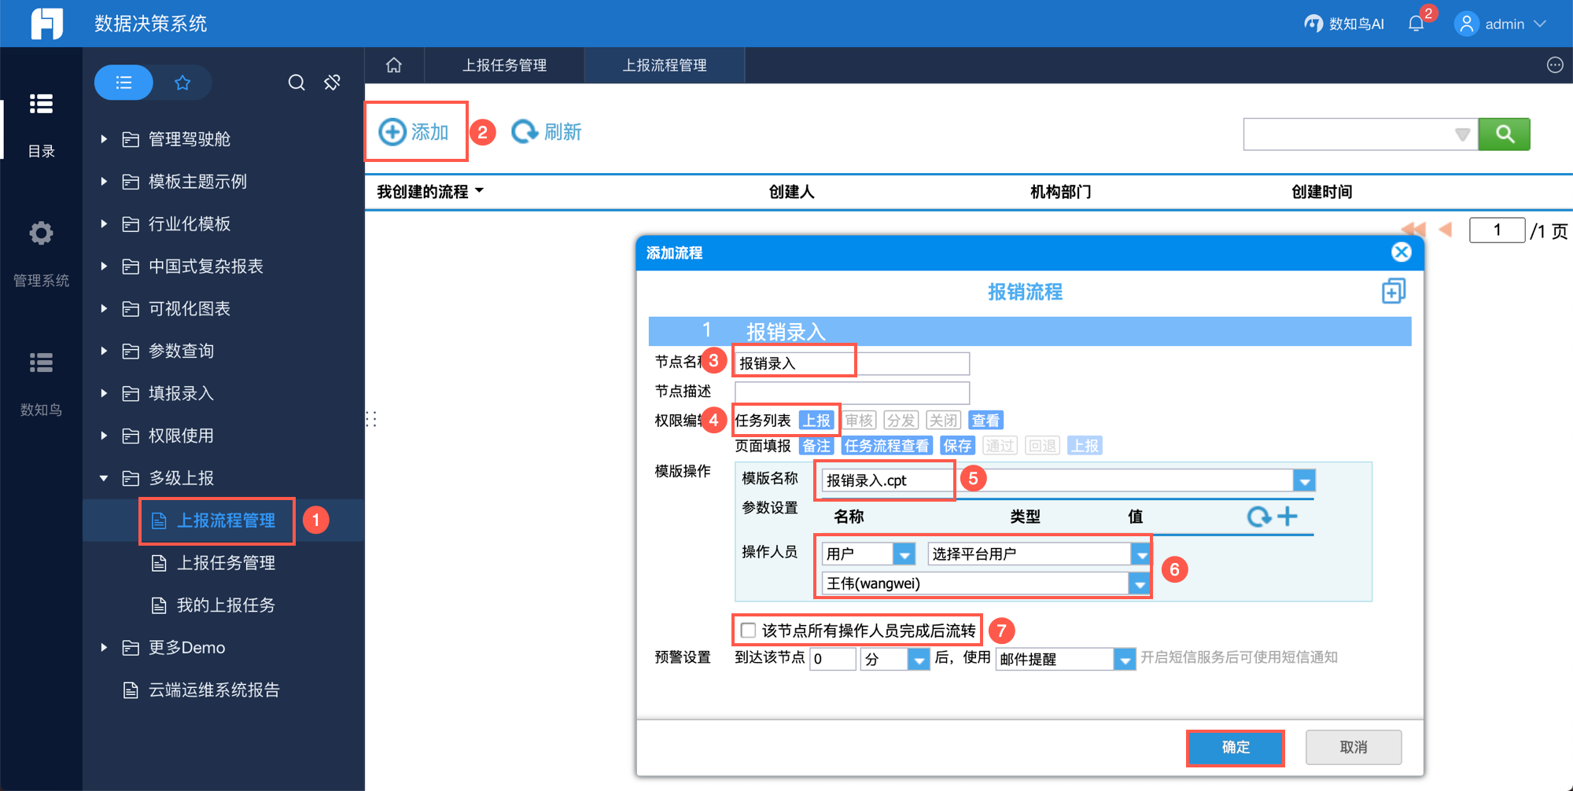Click the 节点名称 input field
The image size is (1573, 791).
tap(852, 363)
